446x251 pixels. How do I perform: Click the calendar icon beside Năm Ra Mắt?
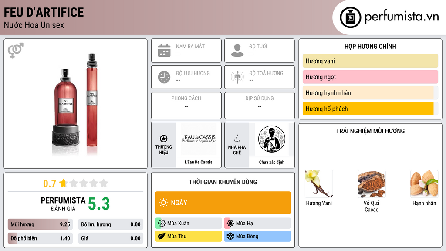tap(164, 51)
